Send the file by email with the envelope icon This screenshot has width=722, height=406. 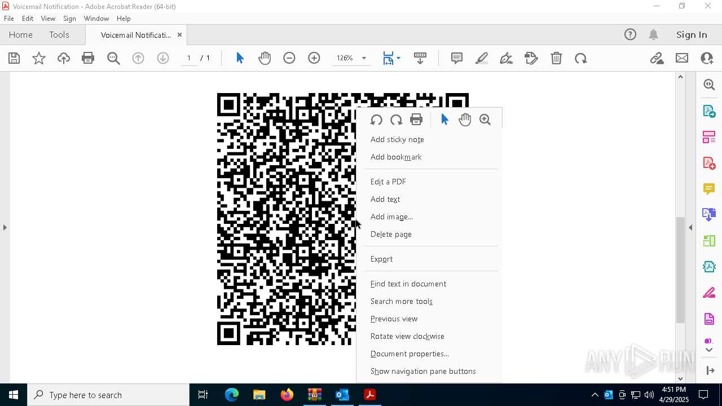click(682, 58)
